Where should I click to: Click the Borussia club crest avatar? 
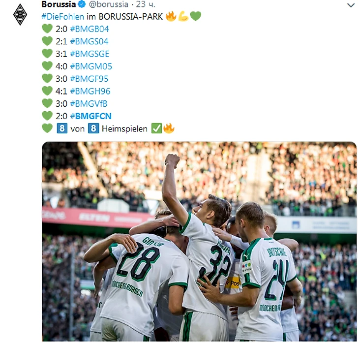click(20, 14)
